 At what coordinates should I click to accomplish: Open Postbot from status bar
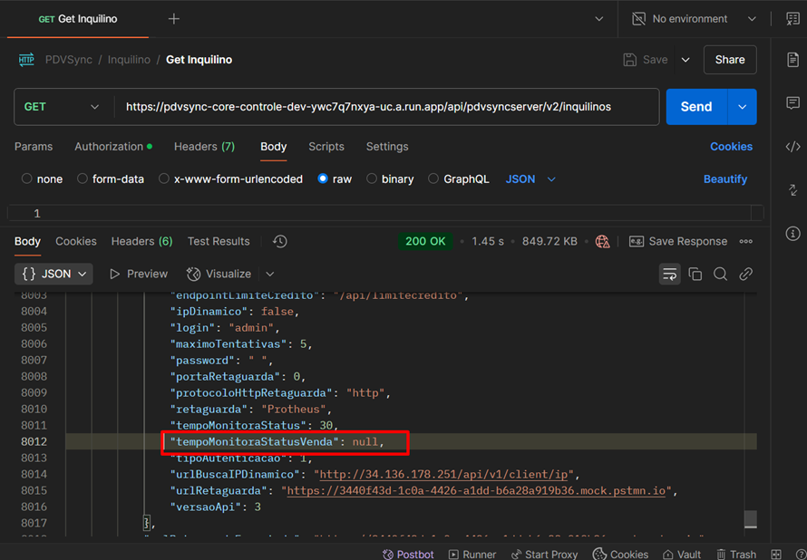[x=408, y=555]
